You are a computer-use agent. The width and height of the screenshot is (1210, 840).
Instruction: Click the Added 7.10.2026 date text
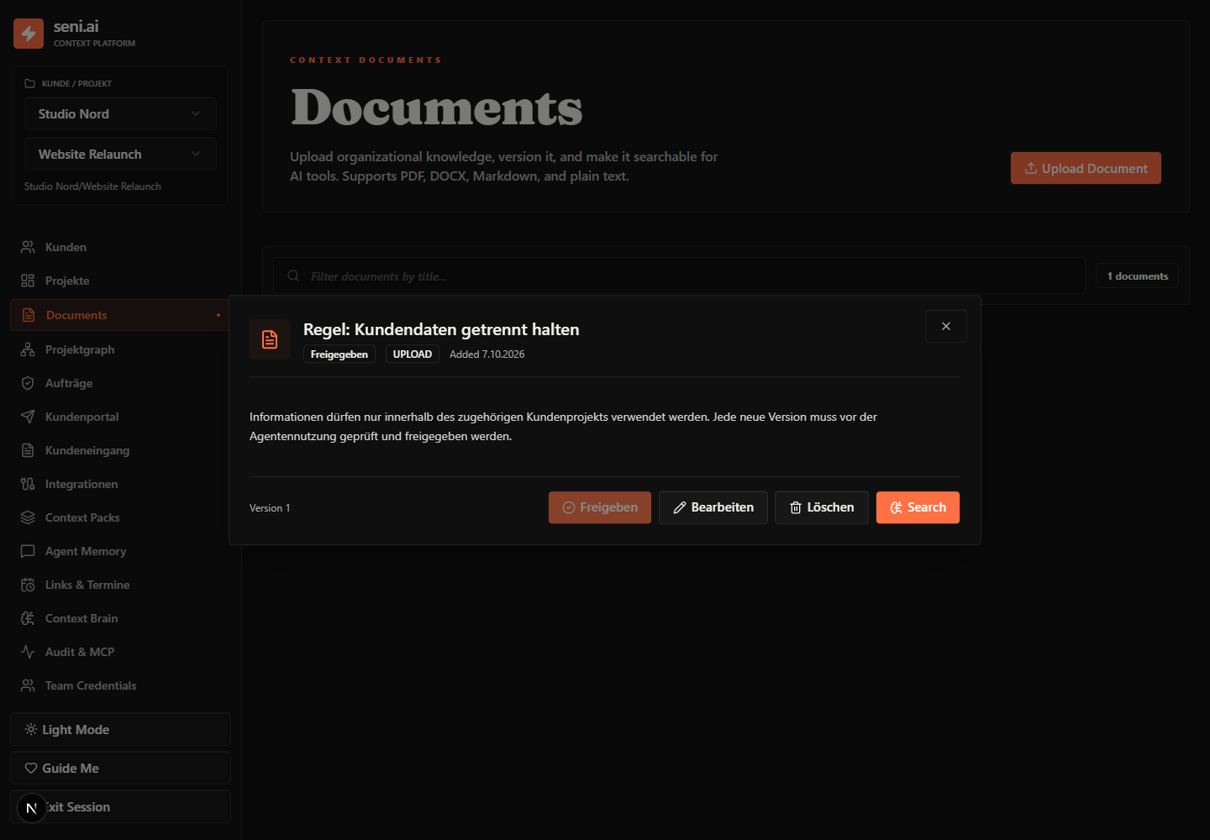click(x=487, y=354)
